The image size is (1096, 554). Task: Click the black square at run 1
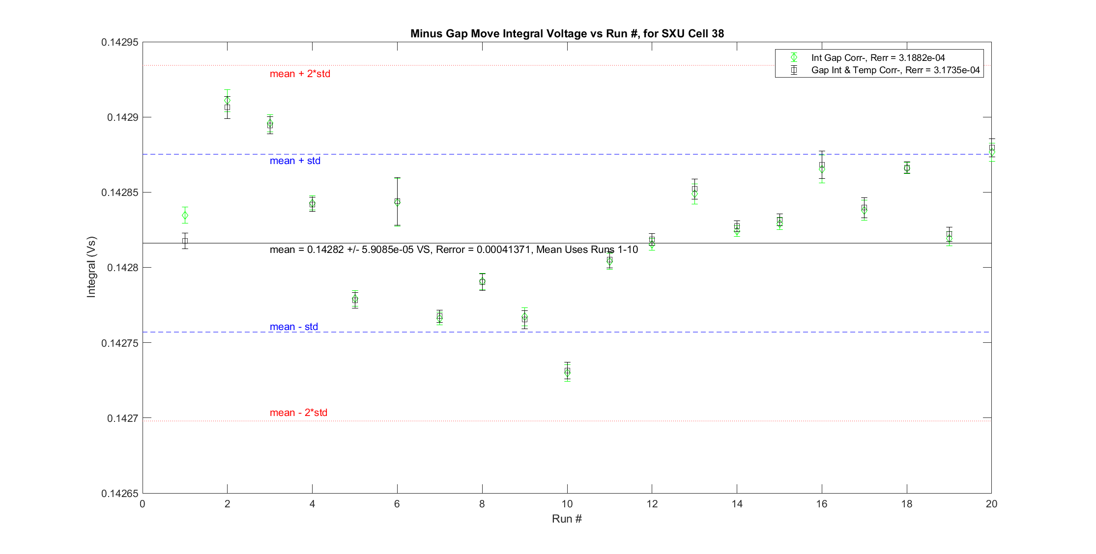(x=185, y=241)
